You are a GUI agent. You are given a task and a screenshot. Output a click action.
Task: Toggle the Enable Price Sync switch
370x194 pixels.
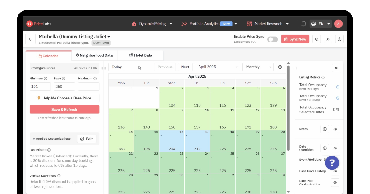[x=273, y=39]
